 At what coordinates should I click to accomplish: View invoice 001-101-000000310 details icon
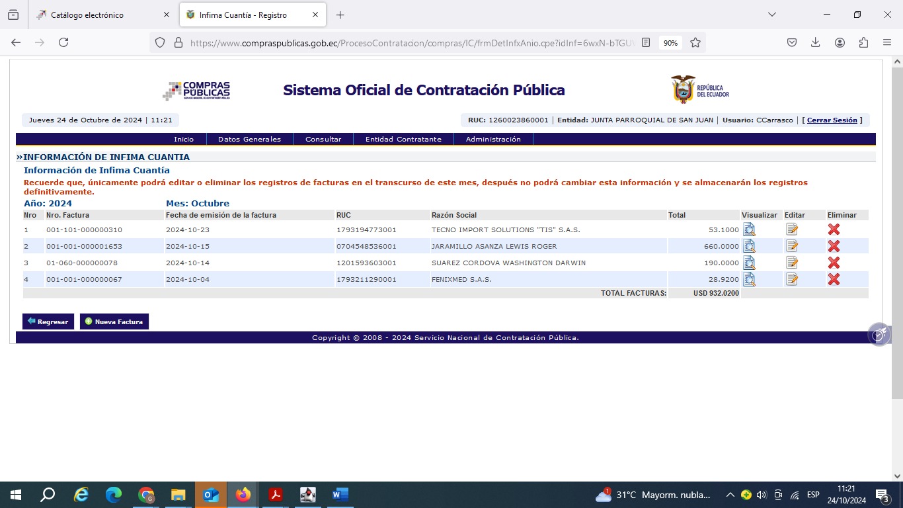tap(749, 230)
